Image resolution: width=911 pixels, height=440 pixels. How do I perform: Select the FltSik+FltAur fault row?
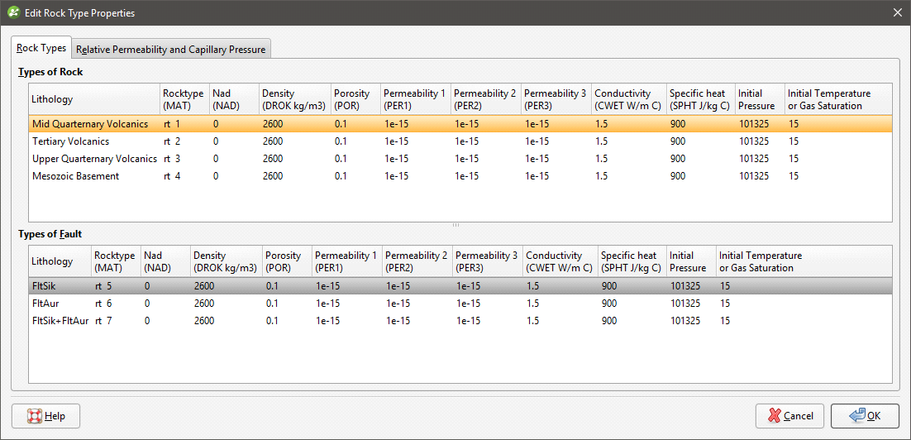tap(60, 321)
